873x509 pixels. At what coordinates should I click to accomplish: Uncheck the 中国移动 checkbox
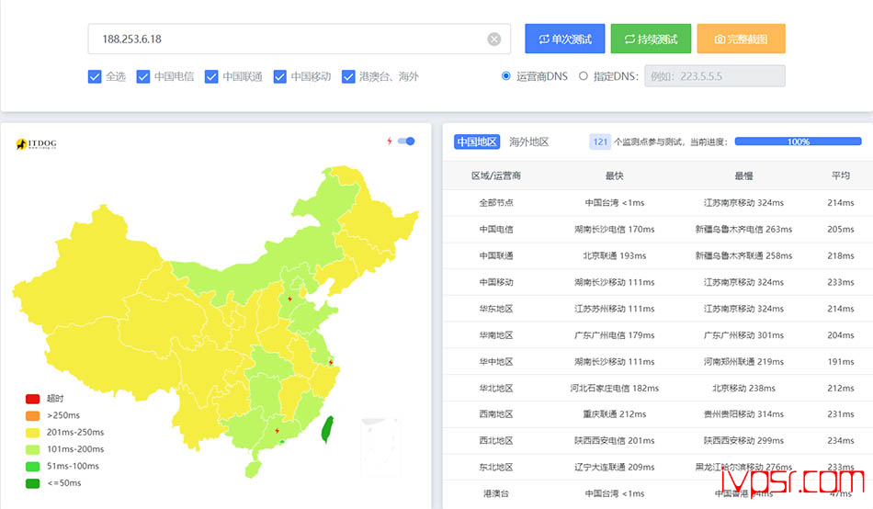click(280, 76)
